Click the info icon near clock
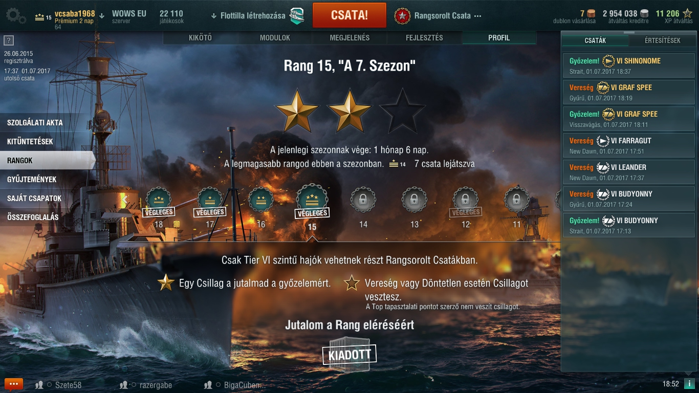This screenshot has width=699, height=393. tap(689, 384)
